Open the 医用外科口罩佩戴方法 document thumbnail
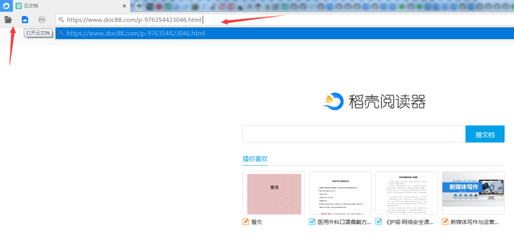 coord(340,193)
